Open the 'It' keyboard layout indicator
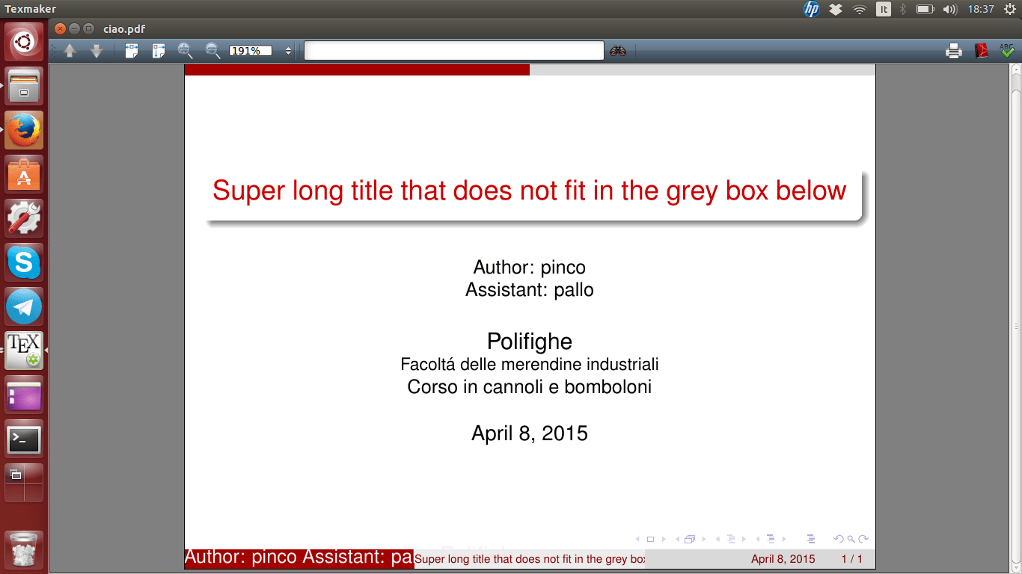The height and width of the screenshot is (574, 1022). pos(884,9)
